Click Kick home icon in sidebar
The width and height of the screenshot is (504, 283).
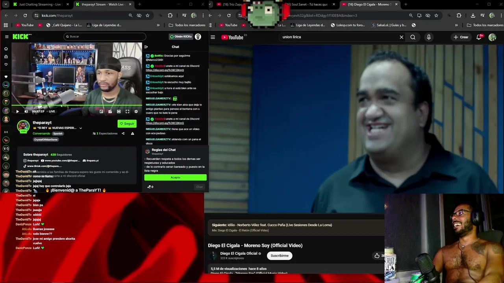point(6,49)
